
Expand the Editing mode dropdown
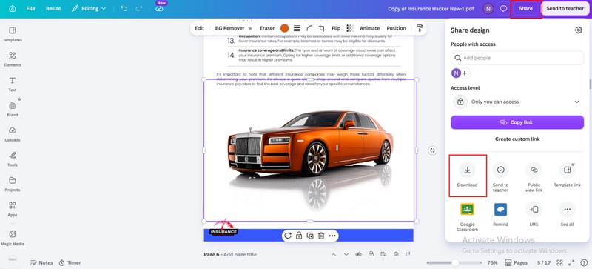point(89,8)
